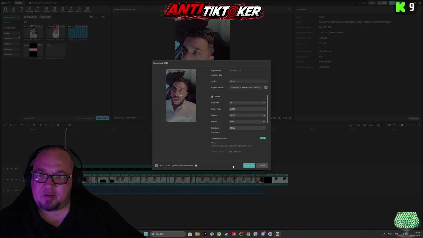Select Podprojekty in the left sidebar

click(10, 28)
